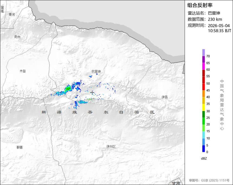The image size is (233, 185).
Task: Click the radar station name 巴里坤 in the side panel
Action: 214,13
